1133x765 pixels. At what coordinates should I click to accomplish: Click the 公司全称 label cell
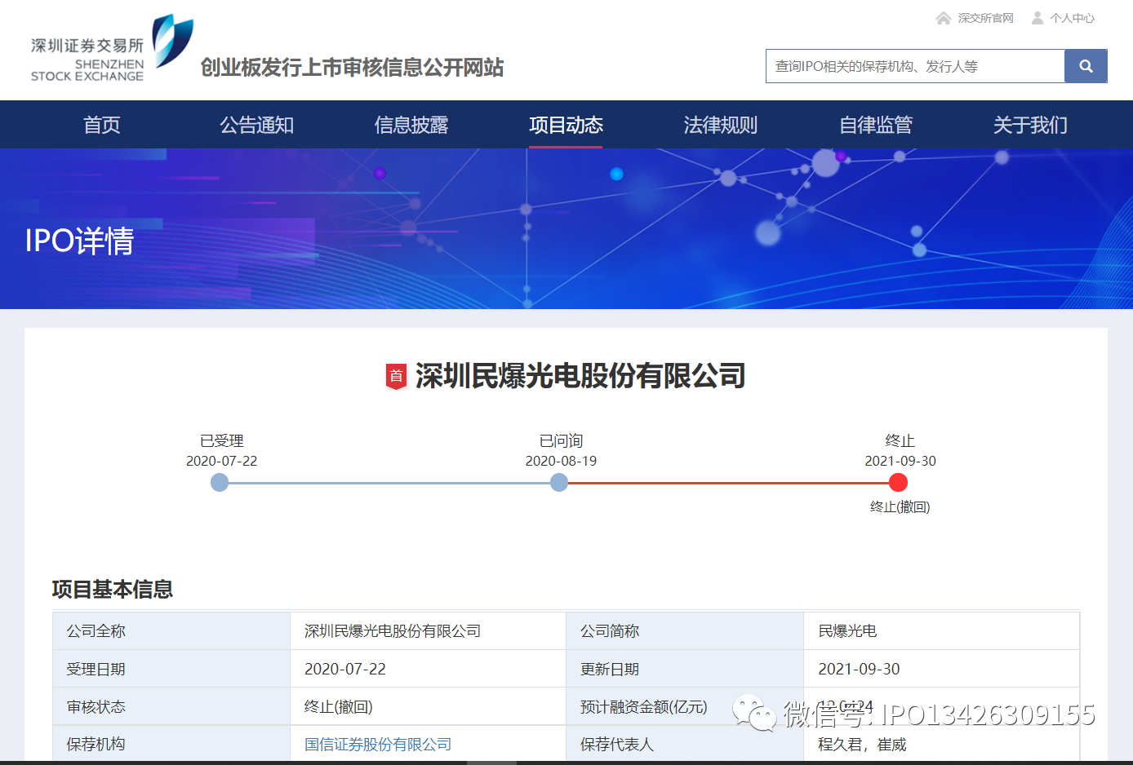(171, 631)
